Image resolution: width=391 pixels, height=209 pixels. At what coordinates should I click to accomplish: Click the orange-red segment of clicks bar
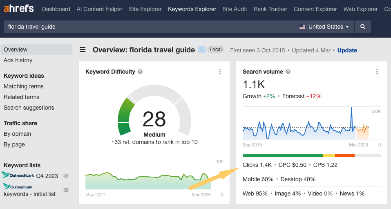click(x=345, y=155)
